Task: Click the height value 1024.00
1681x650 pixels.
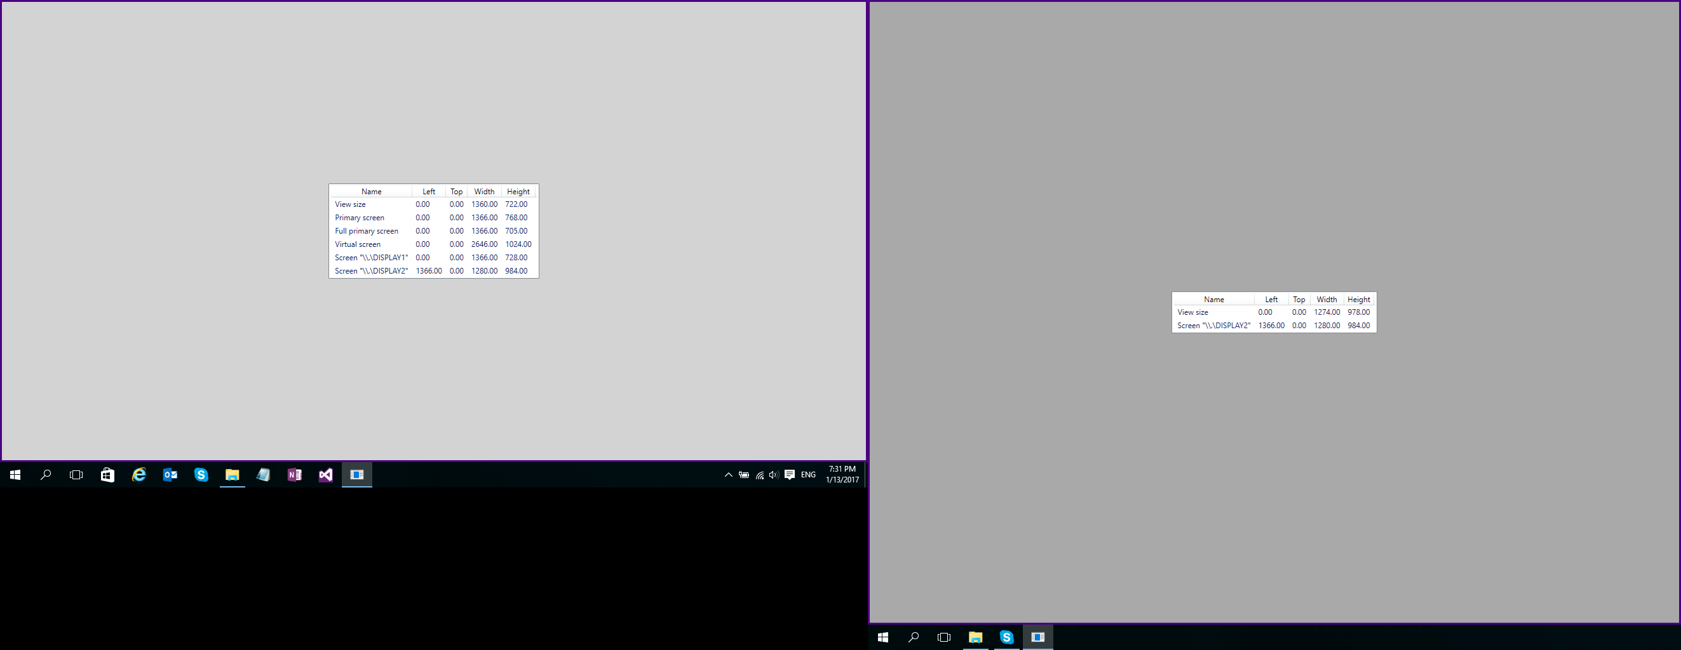Action: [518, 244]
